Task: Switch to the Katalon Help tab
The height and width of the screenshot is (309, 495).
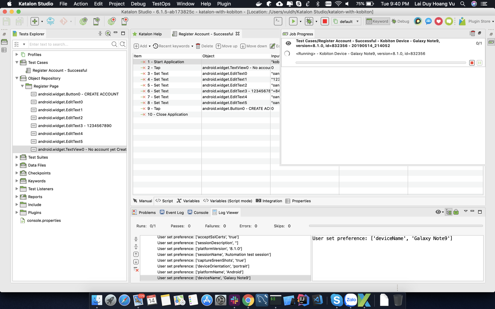Action: (147, 34)
